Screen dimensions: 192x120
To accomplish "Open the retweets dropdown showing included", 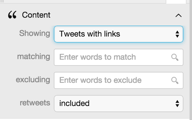I will click(x=119, y=104).
